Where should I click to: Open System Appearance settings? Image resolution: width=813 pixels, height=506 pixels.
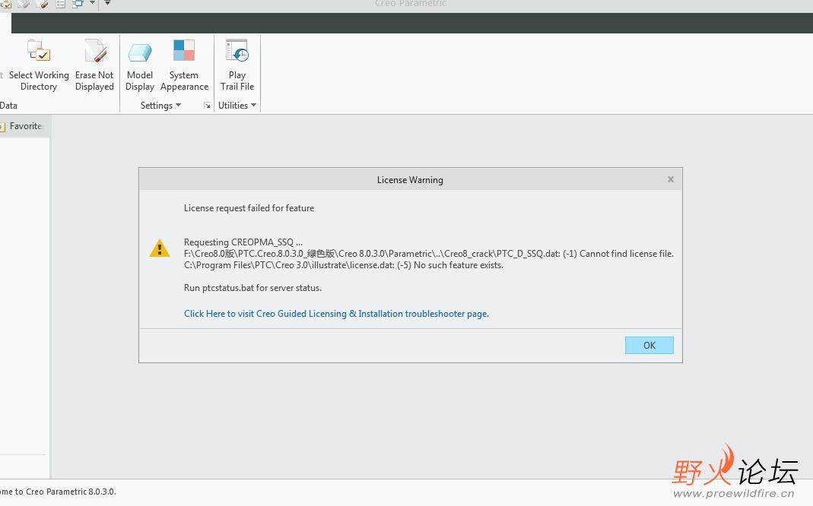click(184, 65)
